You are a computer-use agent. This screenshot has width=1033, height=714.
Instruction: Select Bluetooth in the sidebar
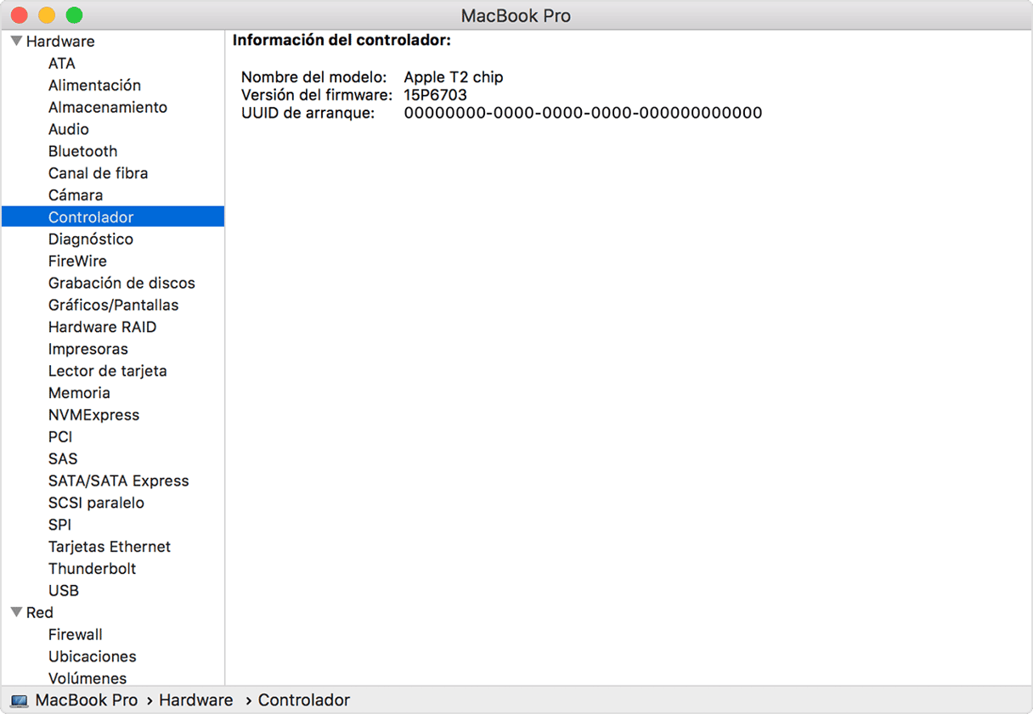[x=82, y=152]
